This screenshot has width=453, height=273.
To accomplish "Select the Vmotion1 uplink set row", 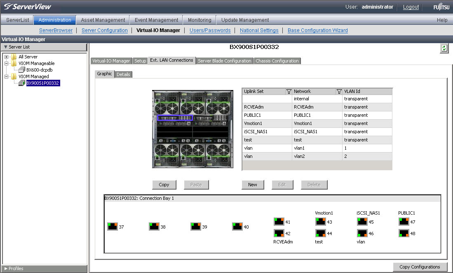I will pyautogui.click(x=317, y=123).
